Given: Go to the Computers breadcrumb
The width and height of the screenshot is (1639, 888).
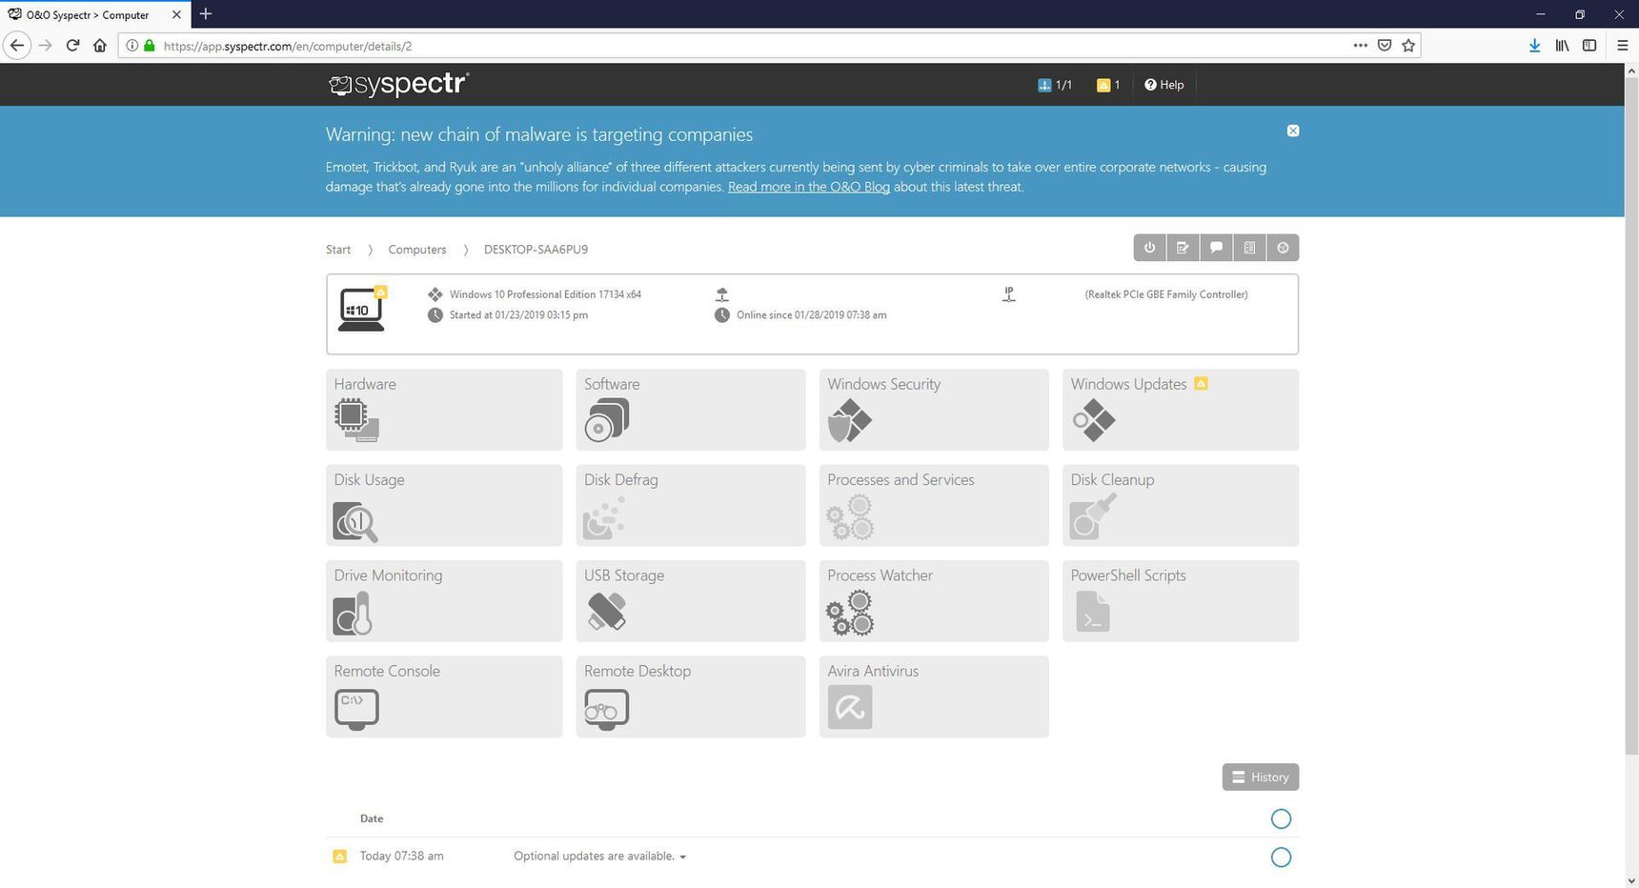Looking at the screenshot, I should [x=417, y=250].
